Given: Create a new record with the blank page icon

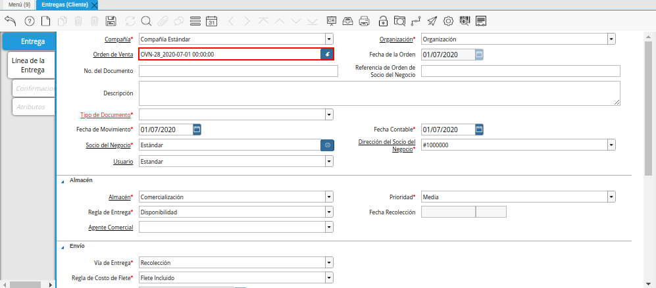Looking at the screenshot, I should (x=45, y=21).
